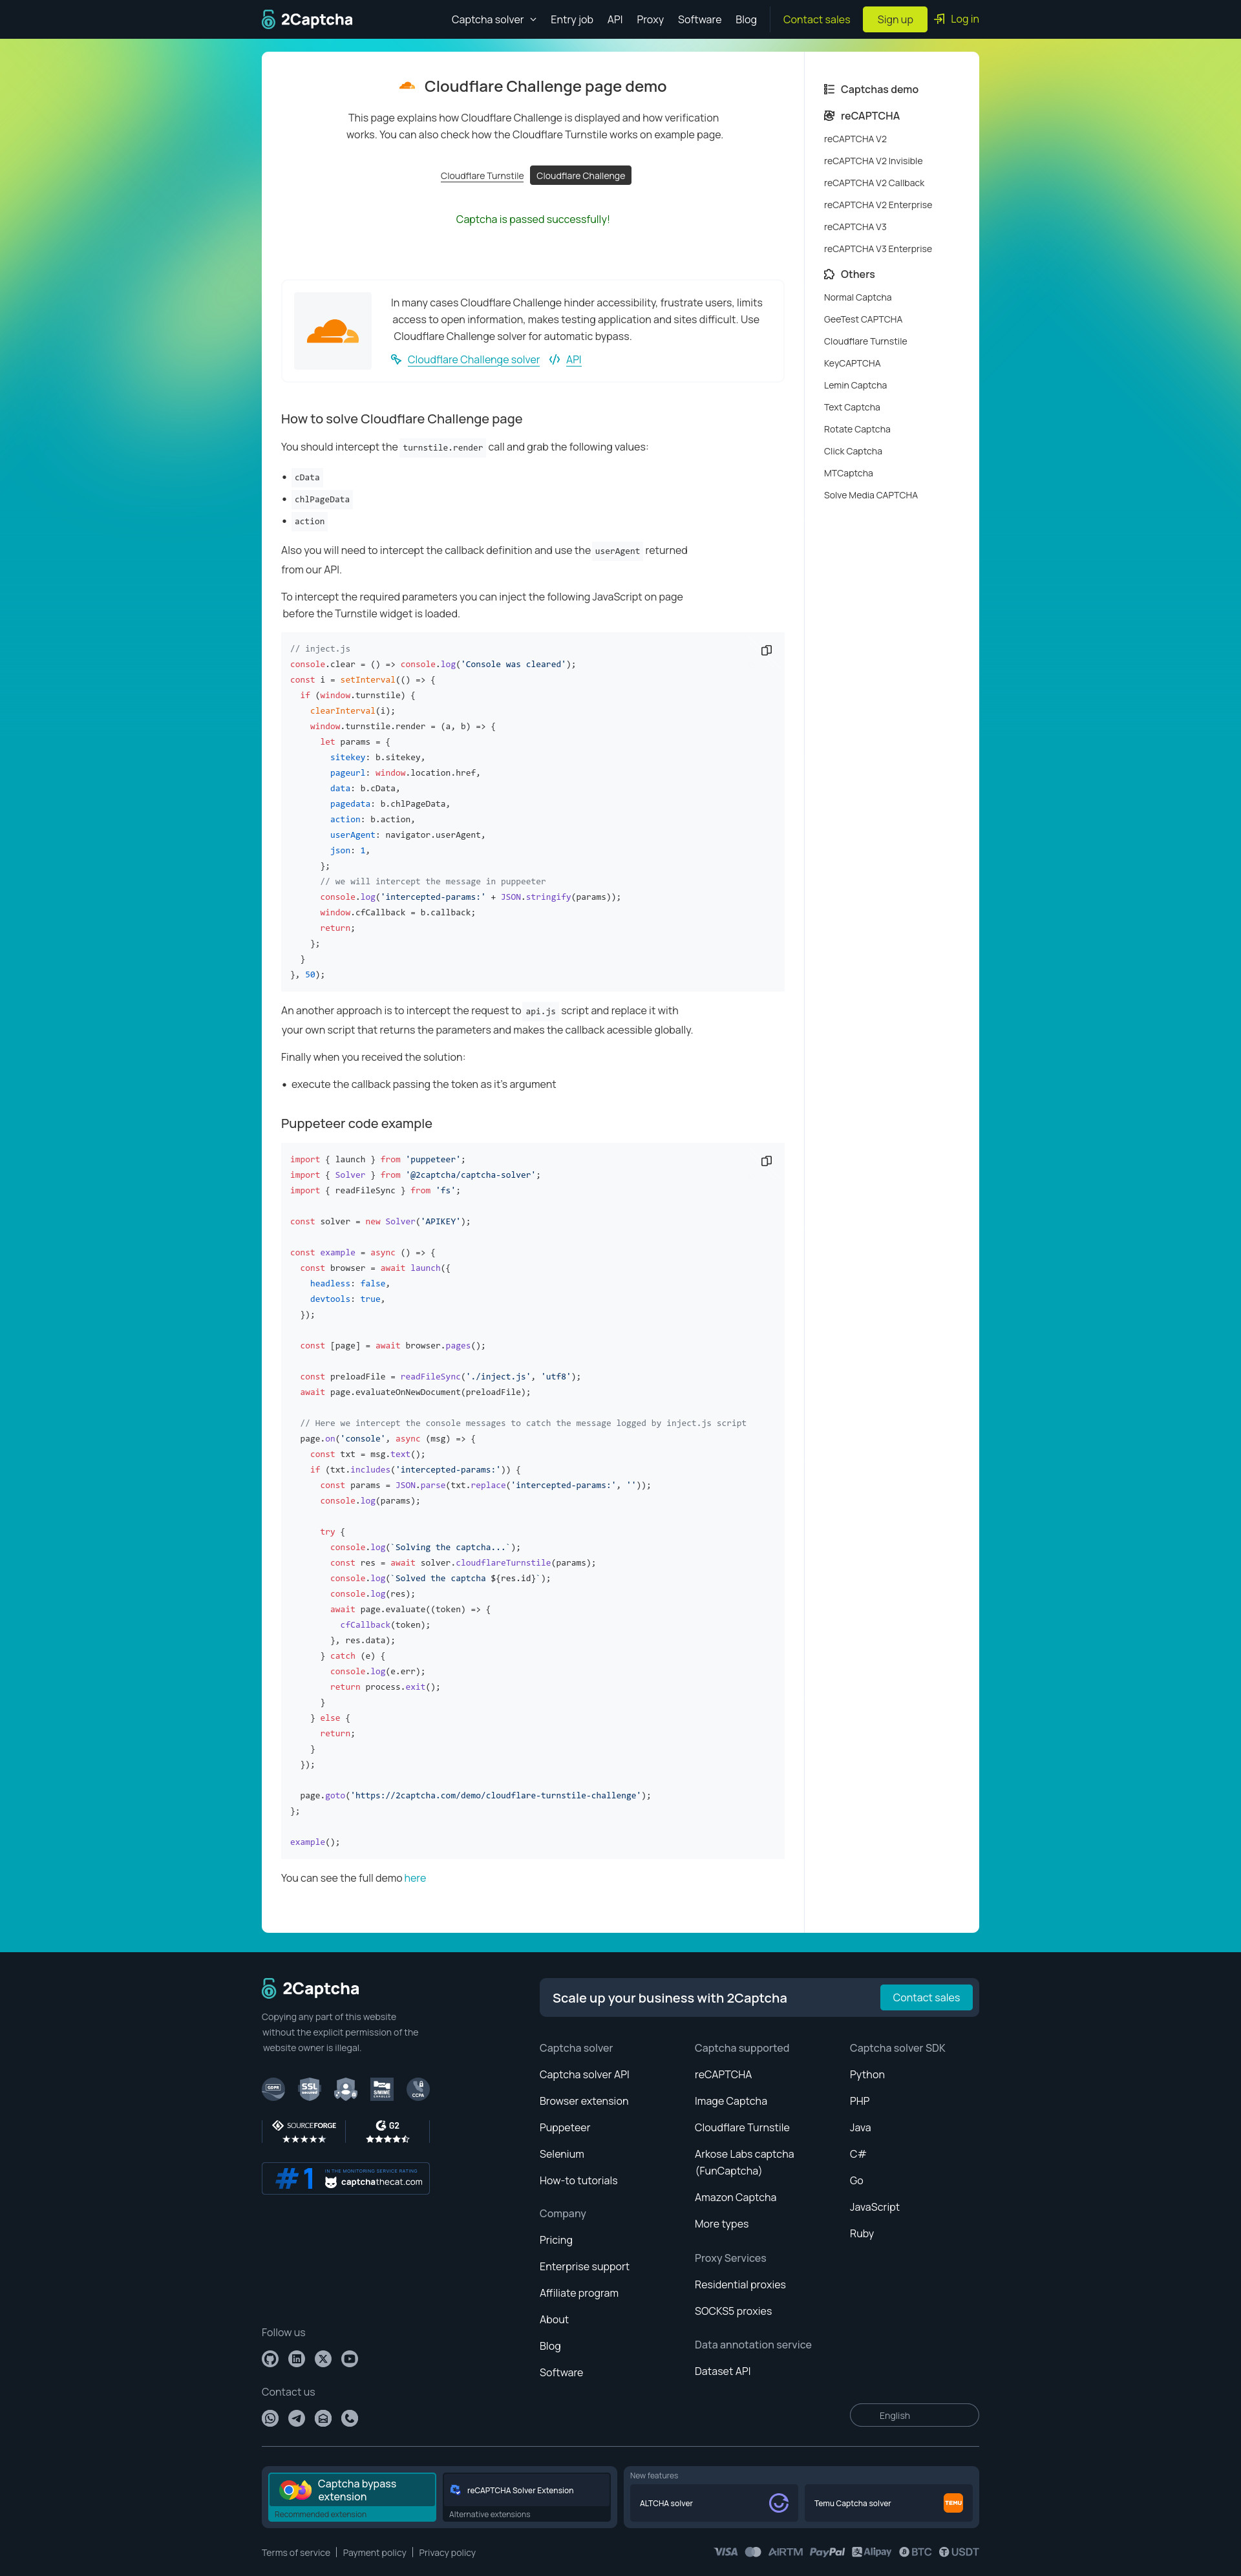
Task: Click the Telegram contact icon
Action: tap(297, 2418)
